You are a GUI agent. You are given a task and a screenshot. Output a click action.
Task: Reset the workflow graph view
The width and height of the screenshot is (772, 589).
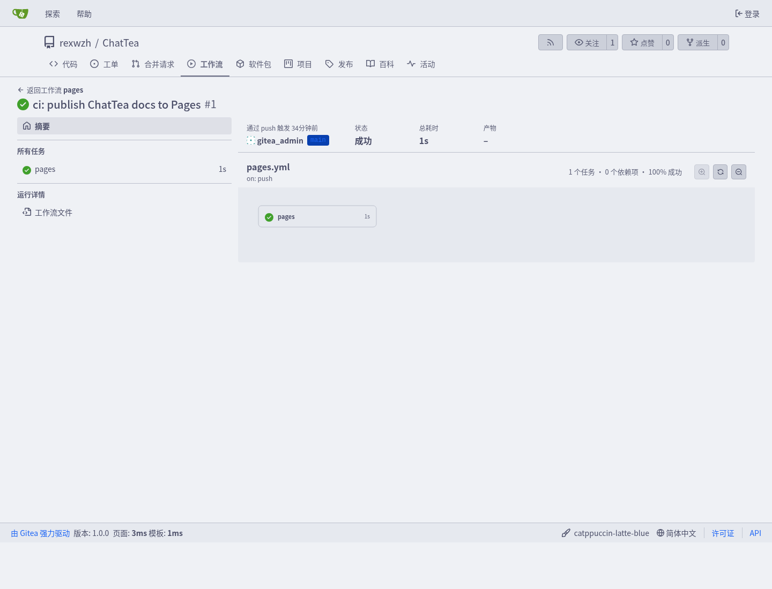point(721,172)
